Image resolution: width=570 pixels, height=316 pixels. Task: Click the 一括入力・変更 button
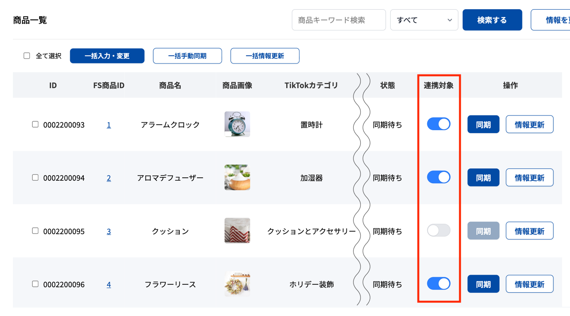click(107, 56)
